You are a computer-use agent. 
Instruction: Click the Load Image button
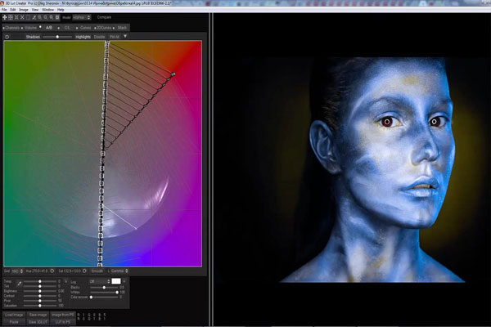[x=16, y=314]
